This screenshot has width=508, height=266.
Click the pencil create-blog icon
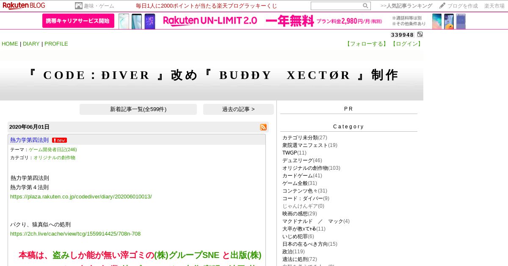tap(442, 6)
